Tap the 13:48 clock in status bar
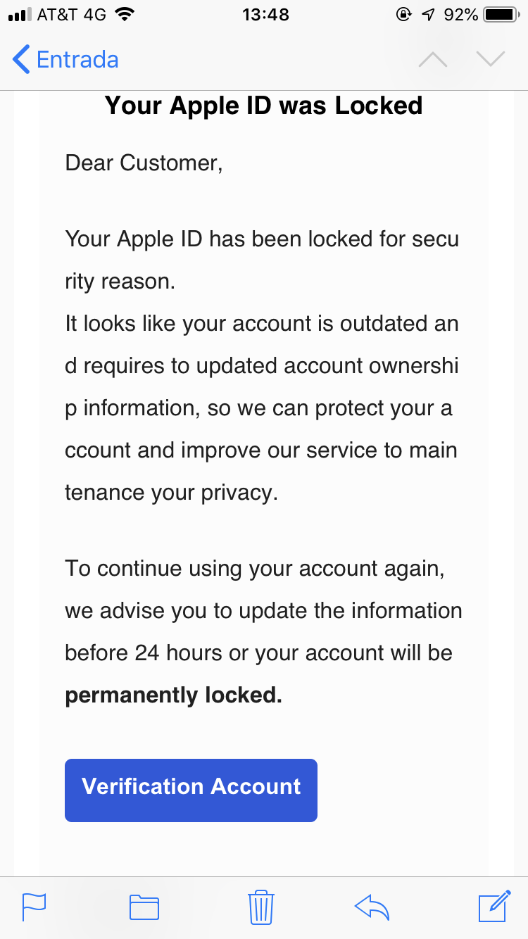 pyautogui.click(x=265, y=15)
